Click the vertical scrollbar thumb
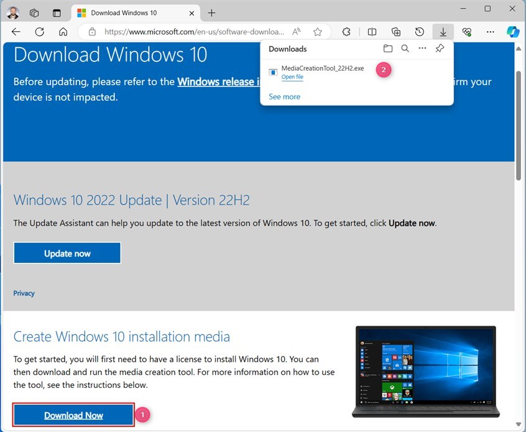Image resolution: width=526 pixels, height=432 pixels. [x=519, y=126]
